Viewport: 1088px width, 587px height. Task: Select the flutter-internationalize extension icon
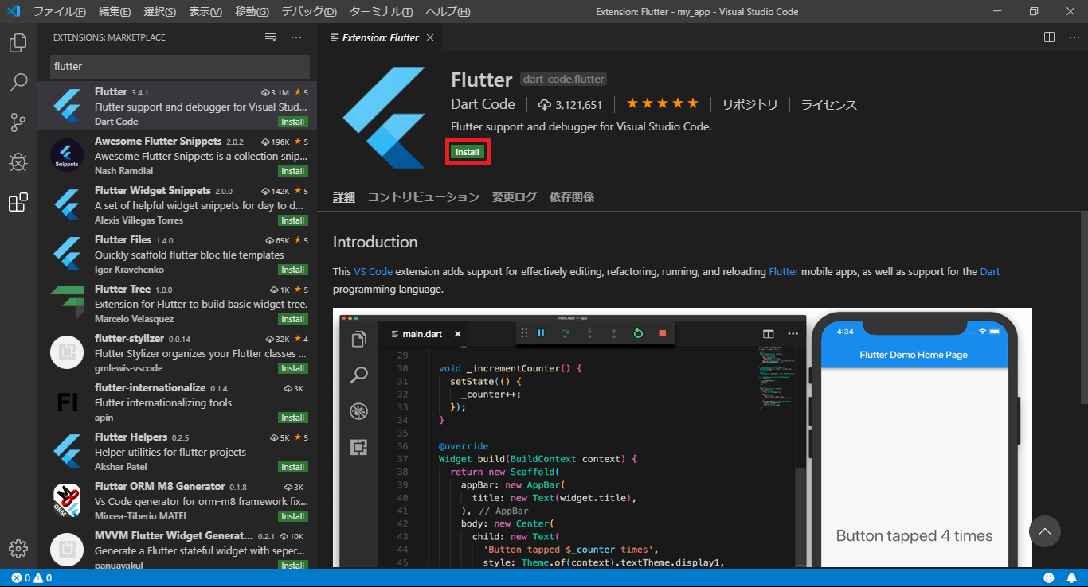[x=67, y=402]
